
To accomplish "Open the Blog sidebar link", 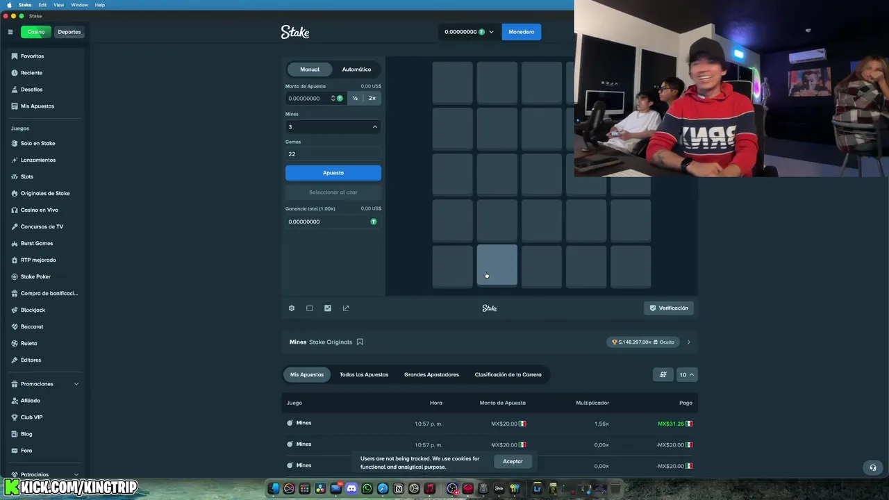I will tap(26, 434).
